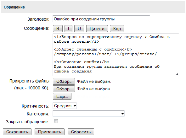Click the dropdown arrow beside Средняя
Screen dimensions: 186x138
pyautogui.click(x=75, y=106)
